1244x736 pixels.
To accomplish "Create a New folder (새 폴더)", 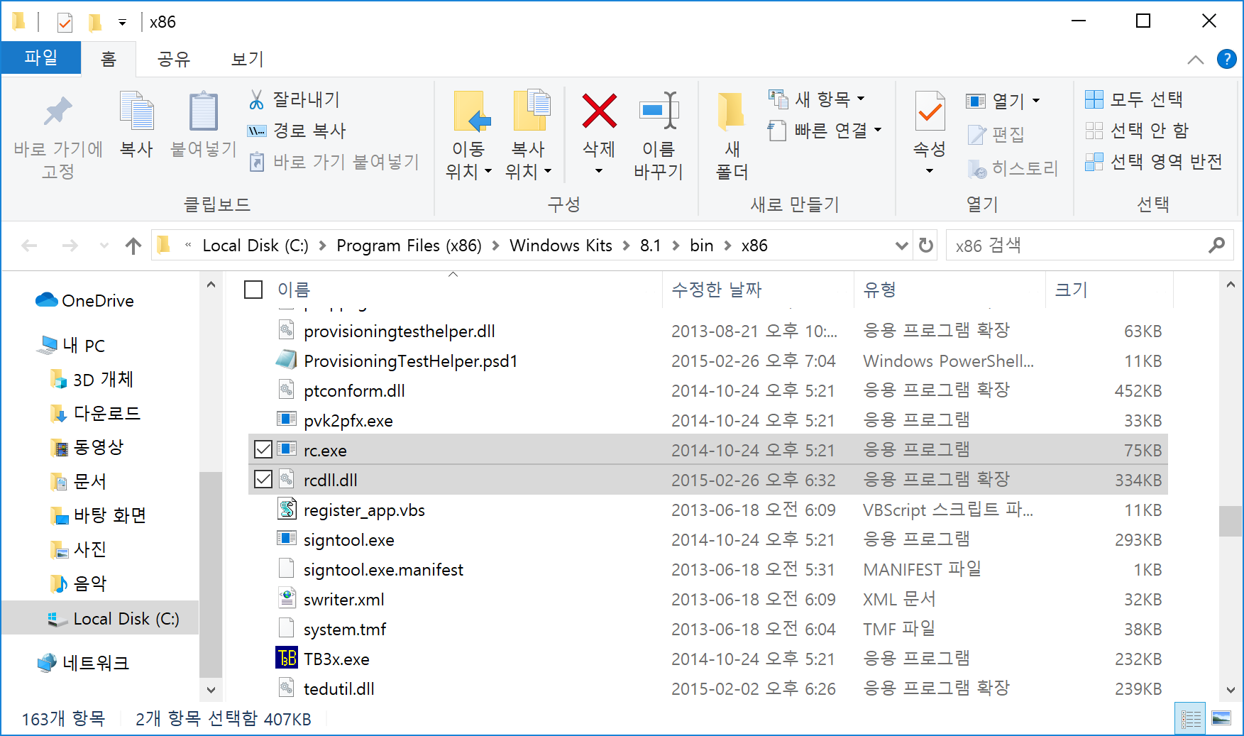I will [732, 135].
